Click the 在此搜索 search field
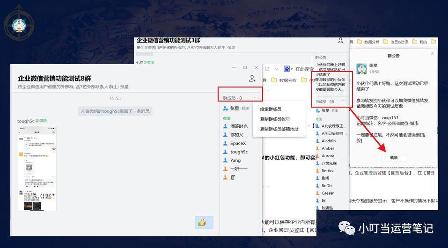Screen dimensions: 448x248 click(305, 69)
